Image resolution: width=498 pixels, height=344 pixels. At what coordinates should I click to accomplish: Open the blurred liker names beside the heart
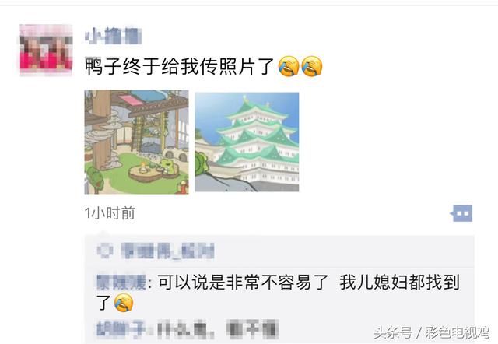pos(168,251)
